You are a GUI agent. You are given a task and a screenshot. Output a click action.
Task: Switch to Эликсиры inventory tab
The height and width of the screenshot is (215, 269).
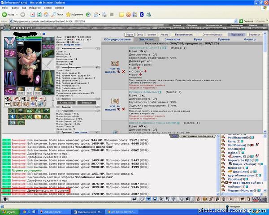[x=172, y=39]
